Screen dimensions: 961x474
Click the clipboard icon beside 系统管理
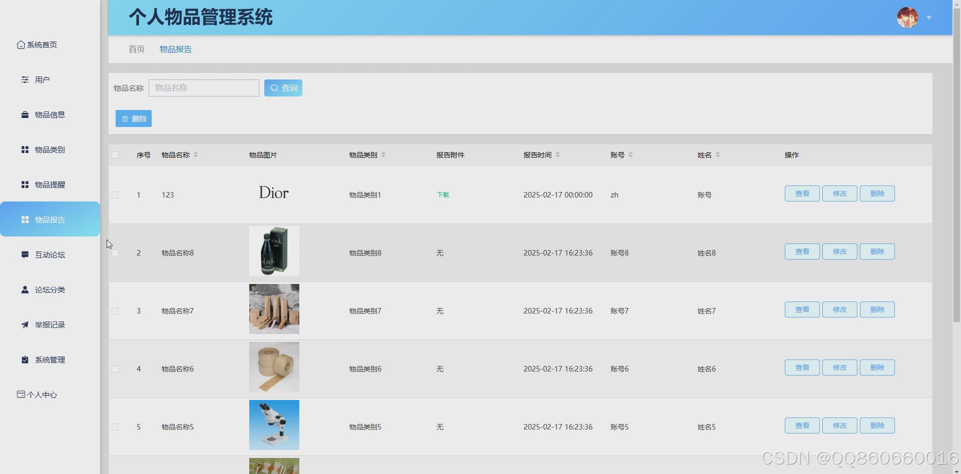(25, 359)
